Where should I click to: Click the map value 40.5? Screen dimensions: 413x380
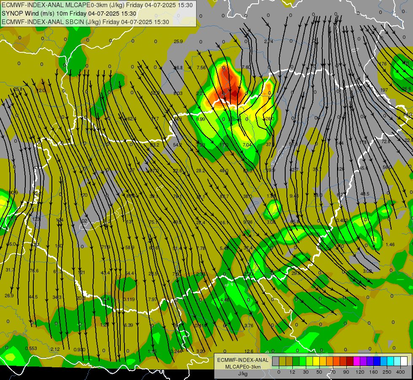pos(365,194)
